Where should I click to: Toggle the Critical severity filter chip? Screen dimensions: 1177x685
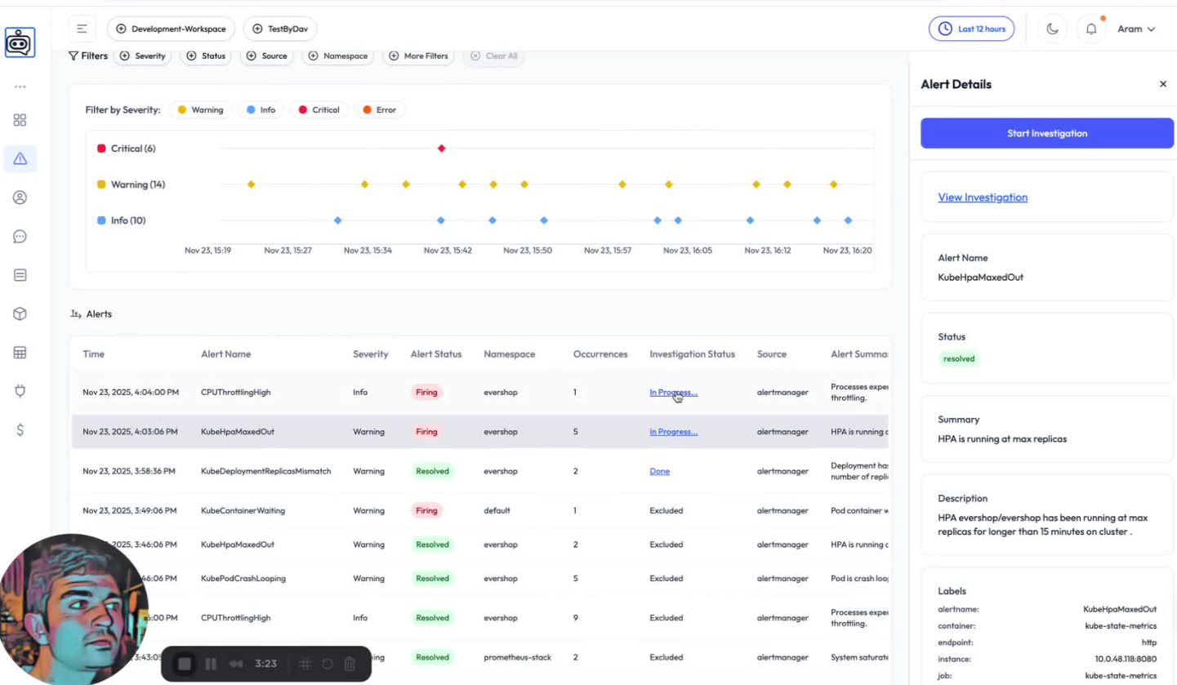[318, 110]
